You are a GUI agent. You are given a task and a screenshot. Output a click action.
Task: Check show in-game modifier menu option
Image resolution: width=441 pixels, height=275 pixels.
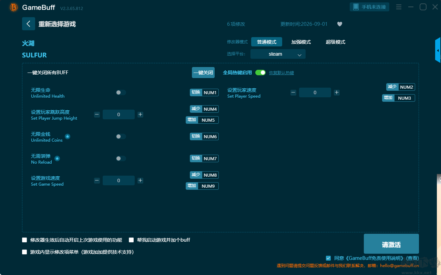coord(24,252)
